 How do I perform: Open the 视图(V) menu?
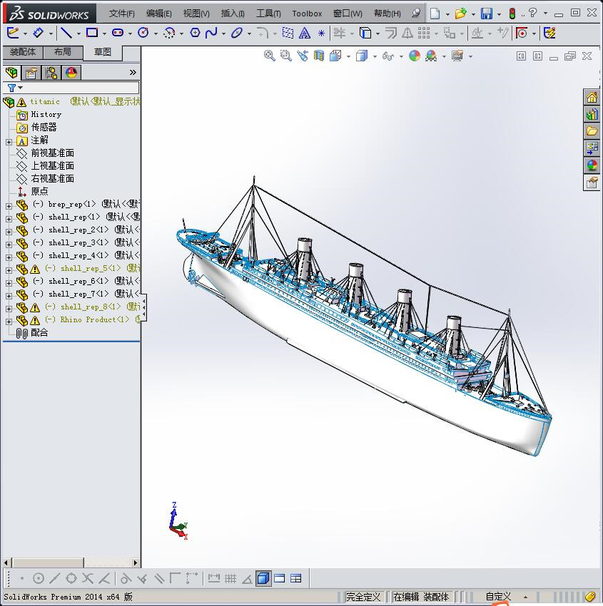[196, 14]
